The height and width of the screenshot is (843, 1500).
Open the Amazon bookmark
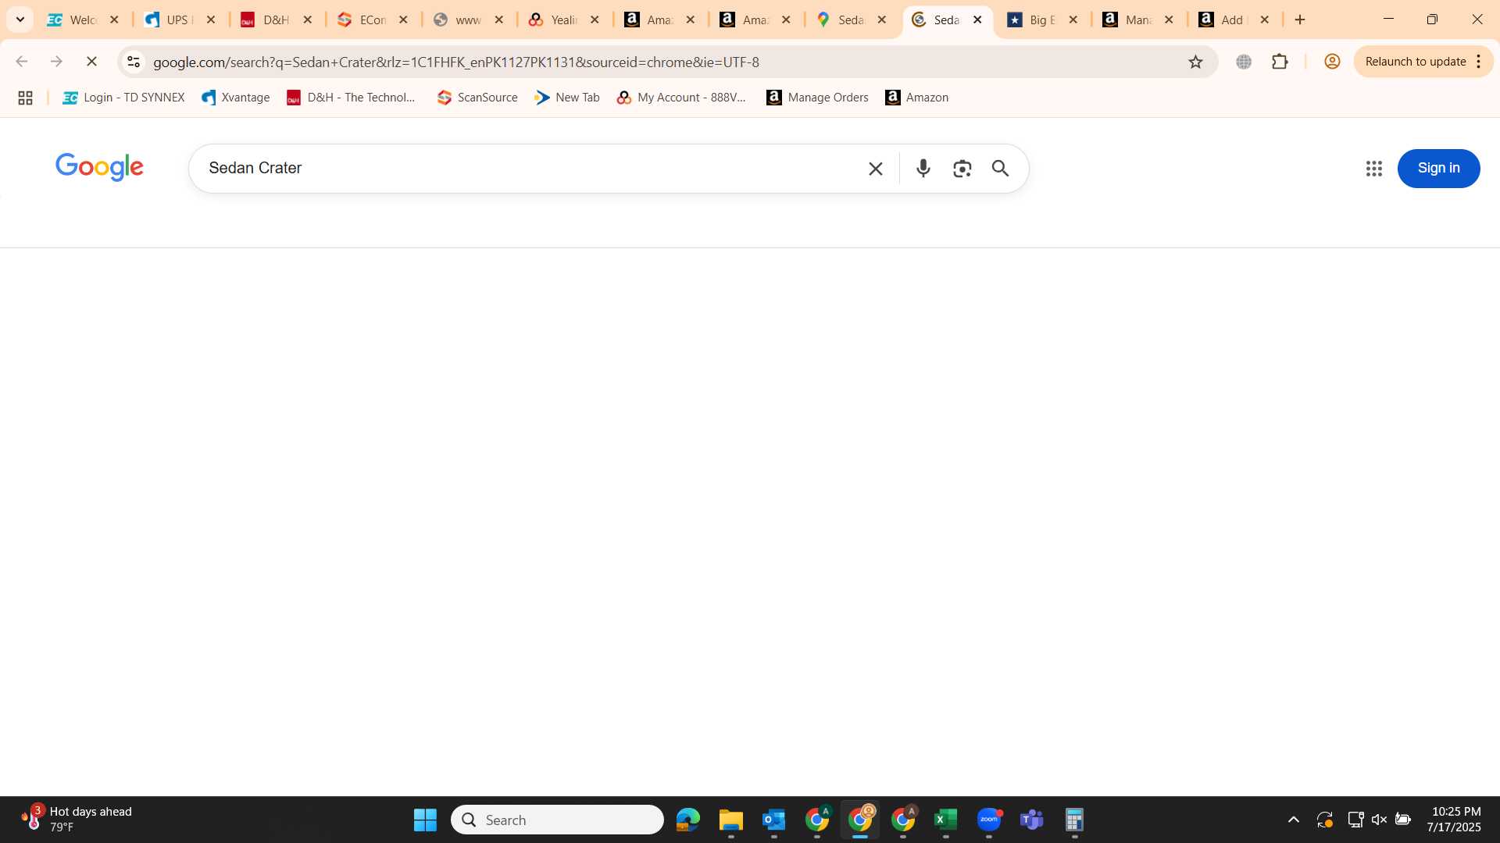pos(916,98)
